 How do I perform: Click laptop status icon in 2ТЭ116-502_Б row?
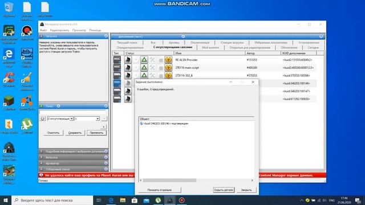coord(128,75)
